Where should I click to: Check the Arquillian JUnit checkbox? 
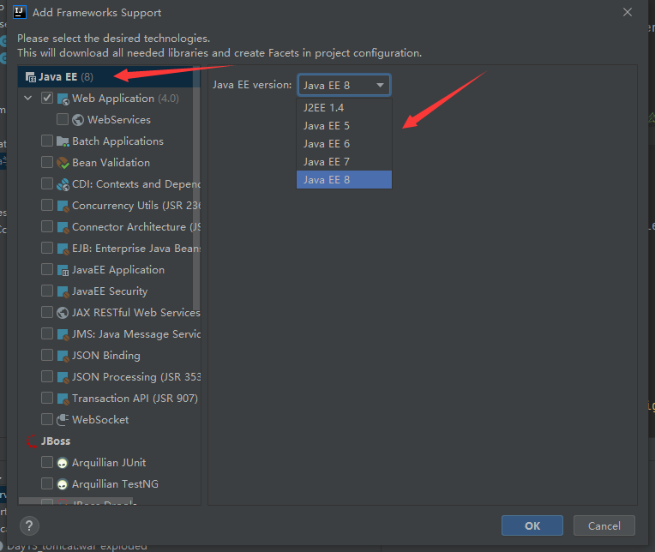pyautogui.click(x=47, y=462)
